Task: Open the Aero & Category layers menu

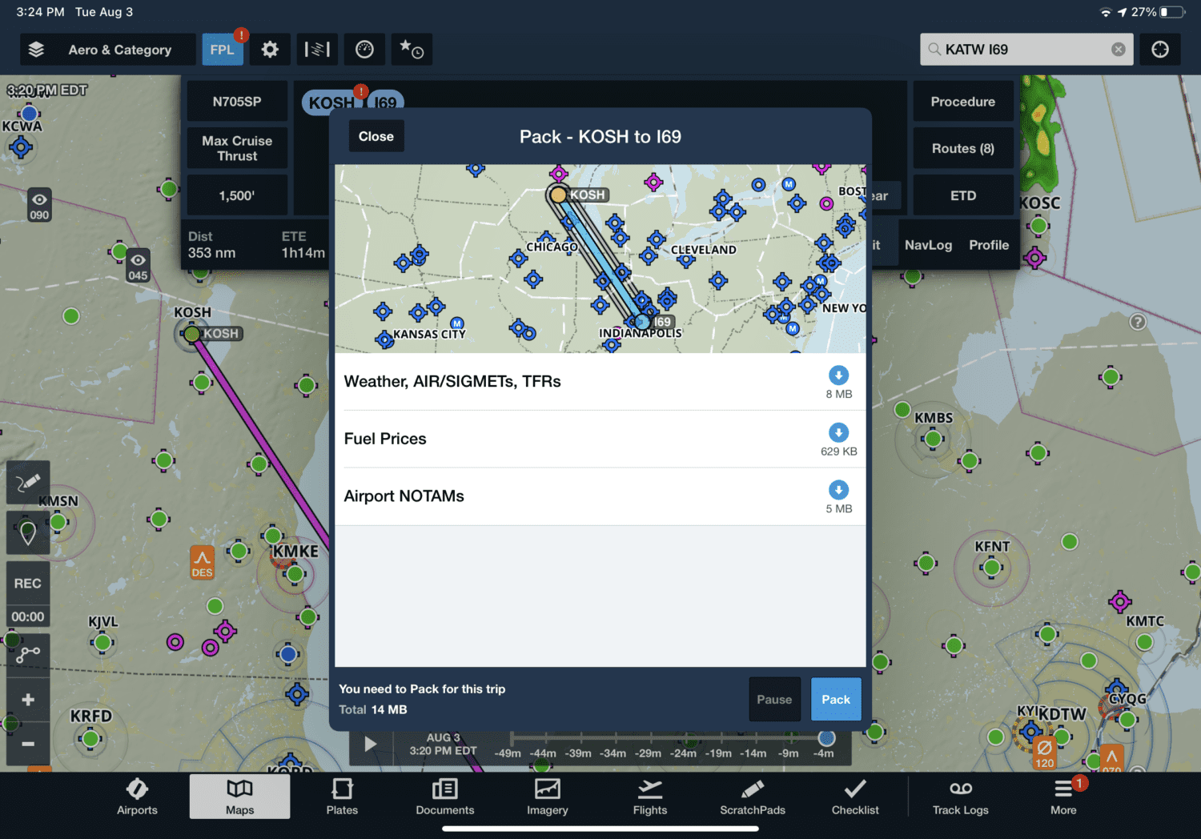Action: (x=107, y=49)
